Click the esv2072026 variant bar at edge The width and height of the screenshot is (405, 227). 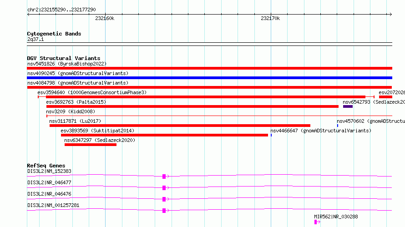point(385,97)
